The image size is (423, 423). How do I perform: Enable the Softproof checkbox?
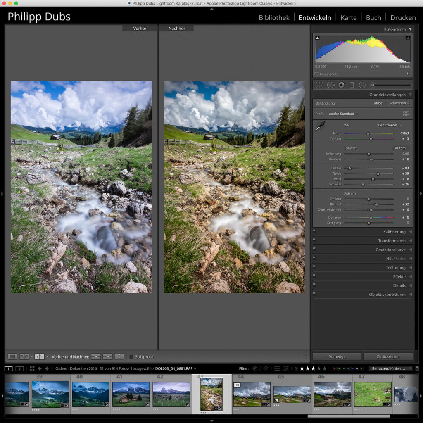coord(131,356)
